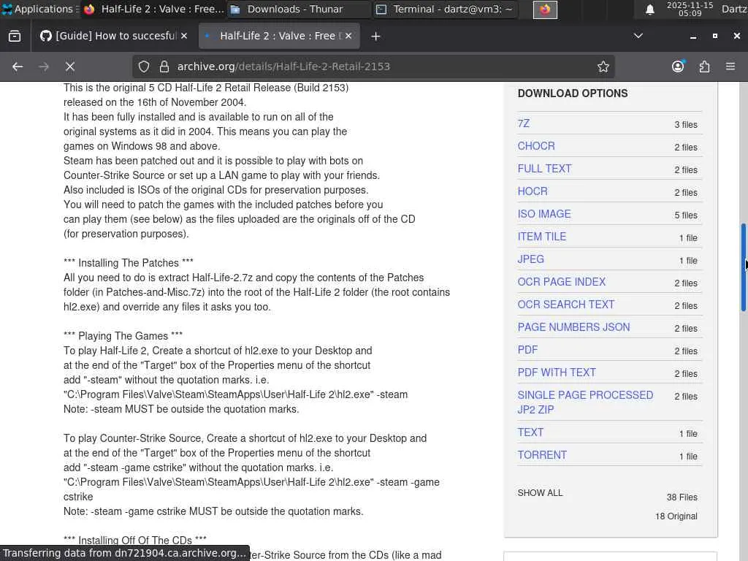Switch to the Terminal dartz@vm3 window
Image resolution: width=748 pixels, height=561 pixels.
click(x=445, y=9)
